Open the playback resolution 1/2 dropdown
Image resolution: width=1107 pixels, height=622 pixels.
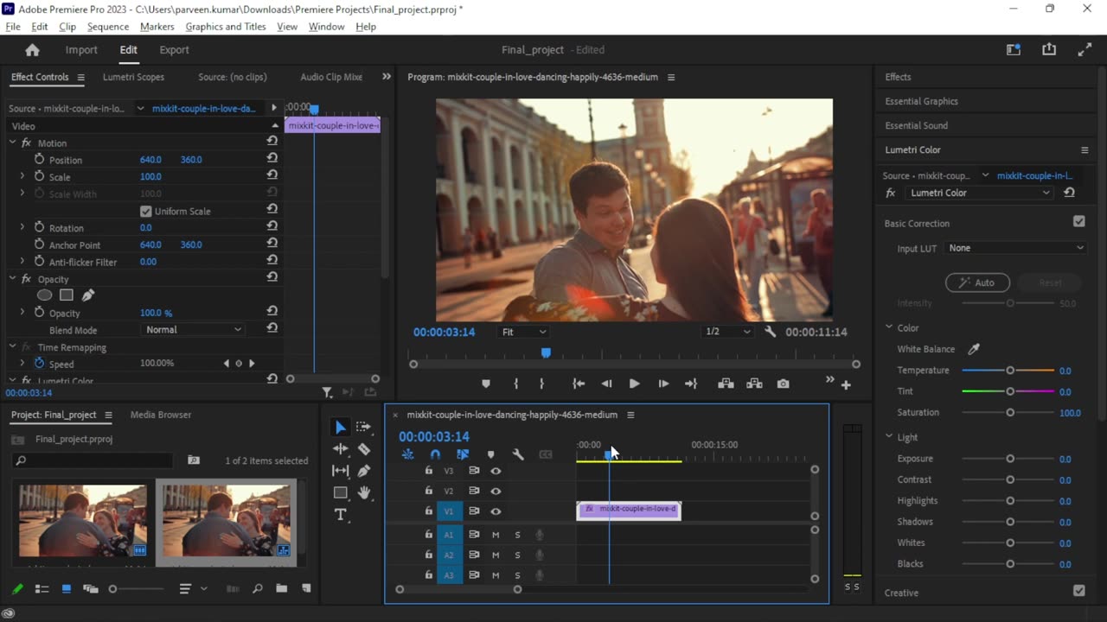click(728, 332)
